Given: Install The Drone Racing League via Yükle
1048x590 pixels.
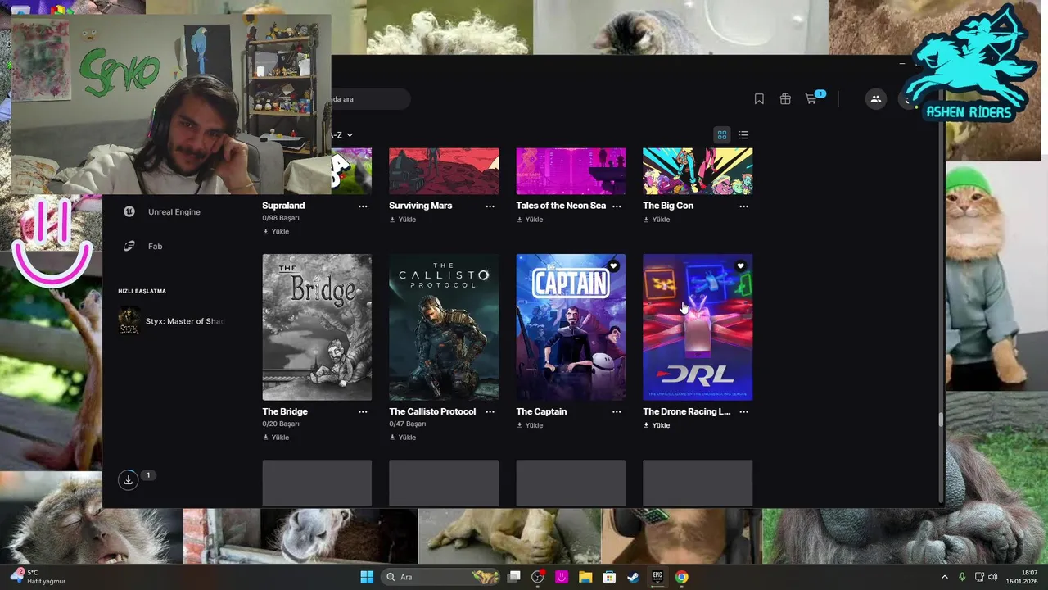Looking at the screenshot, I should pos(657,425).
